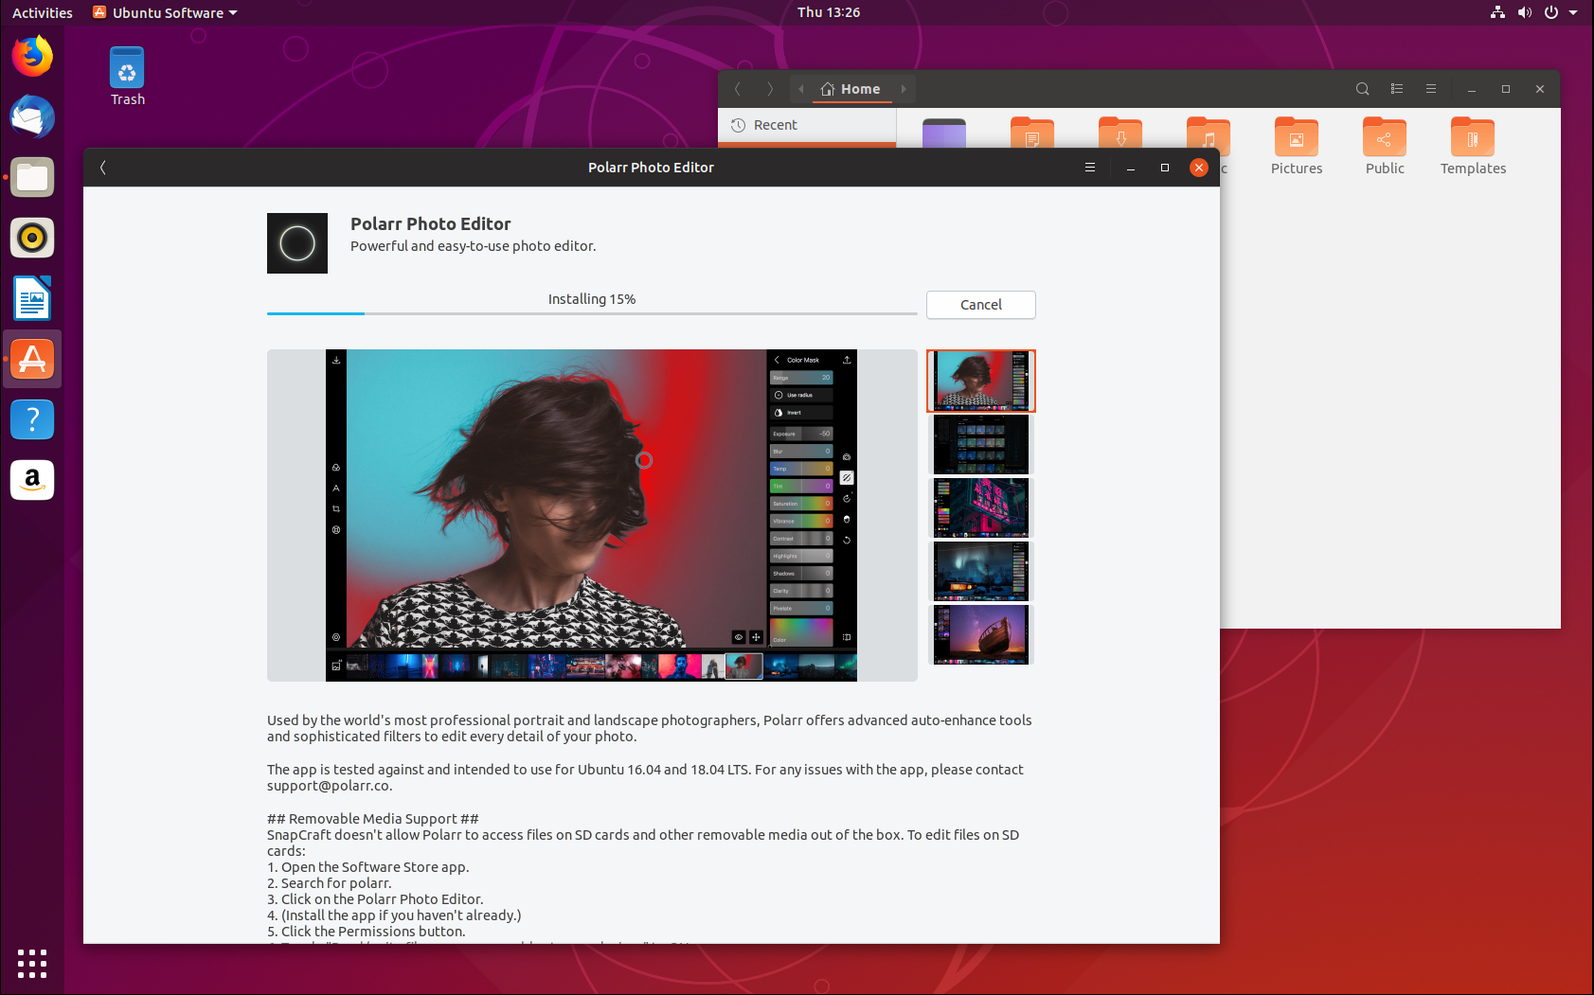Open the system status menu arrow

1573,12
